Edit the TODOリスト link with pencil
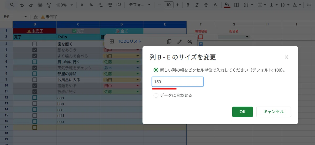This screenshot has width=315, height=145. click(x=180, y=41)
